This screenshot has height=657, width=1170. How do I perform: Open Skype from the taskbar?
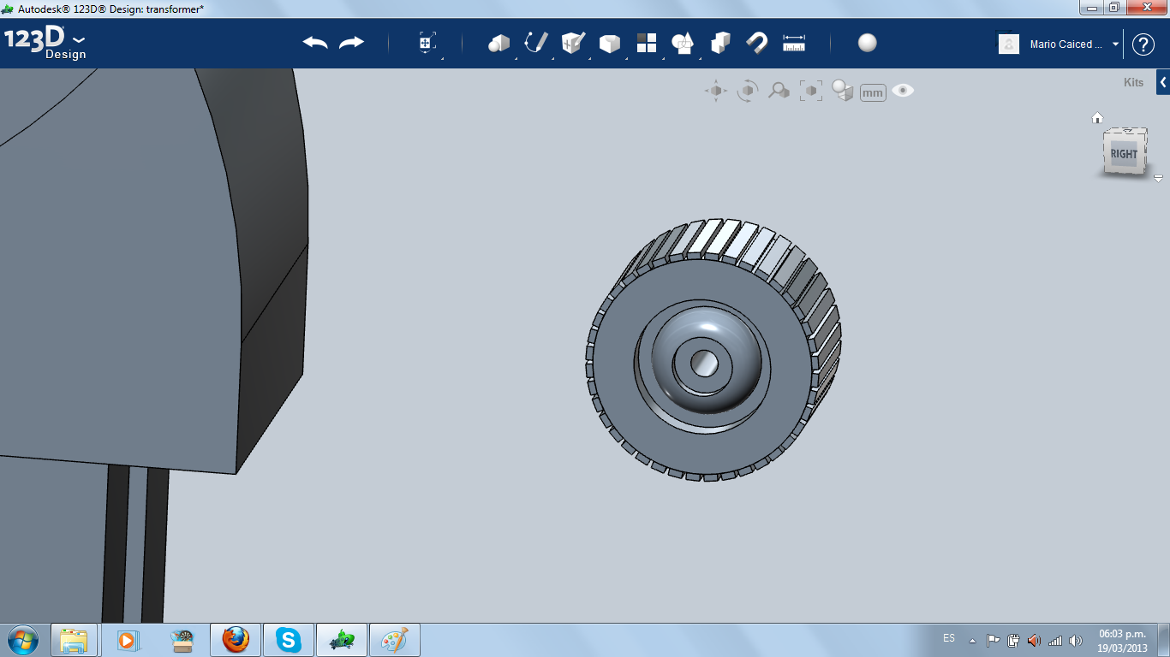tap(289, 640)
